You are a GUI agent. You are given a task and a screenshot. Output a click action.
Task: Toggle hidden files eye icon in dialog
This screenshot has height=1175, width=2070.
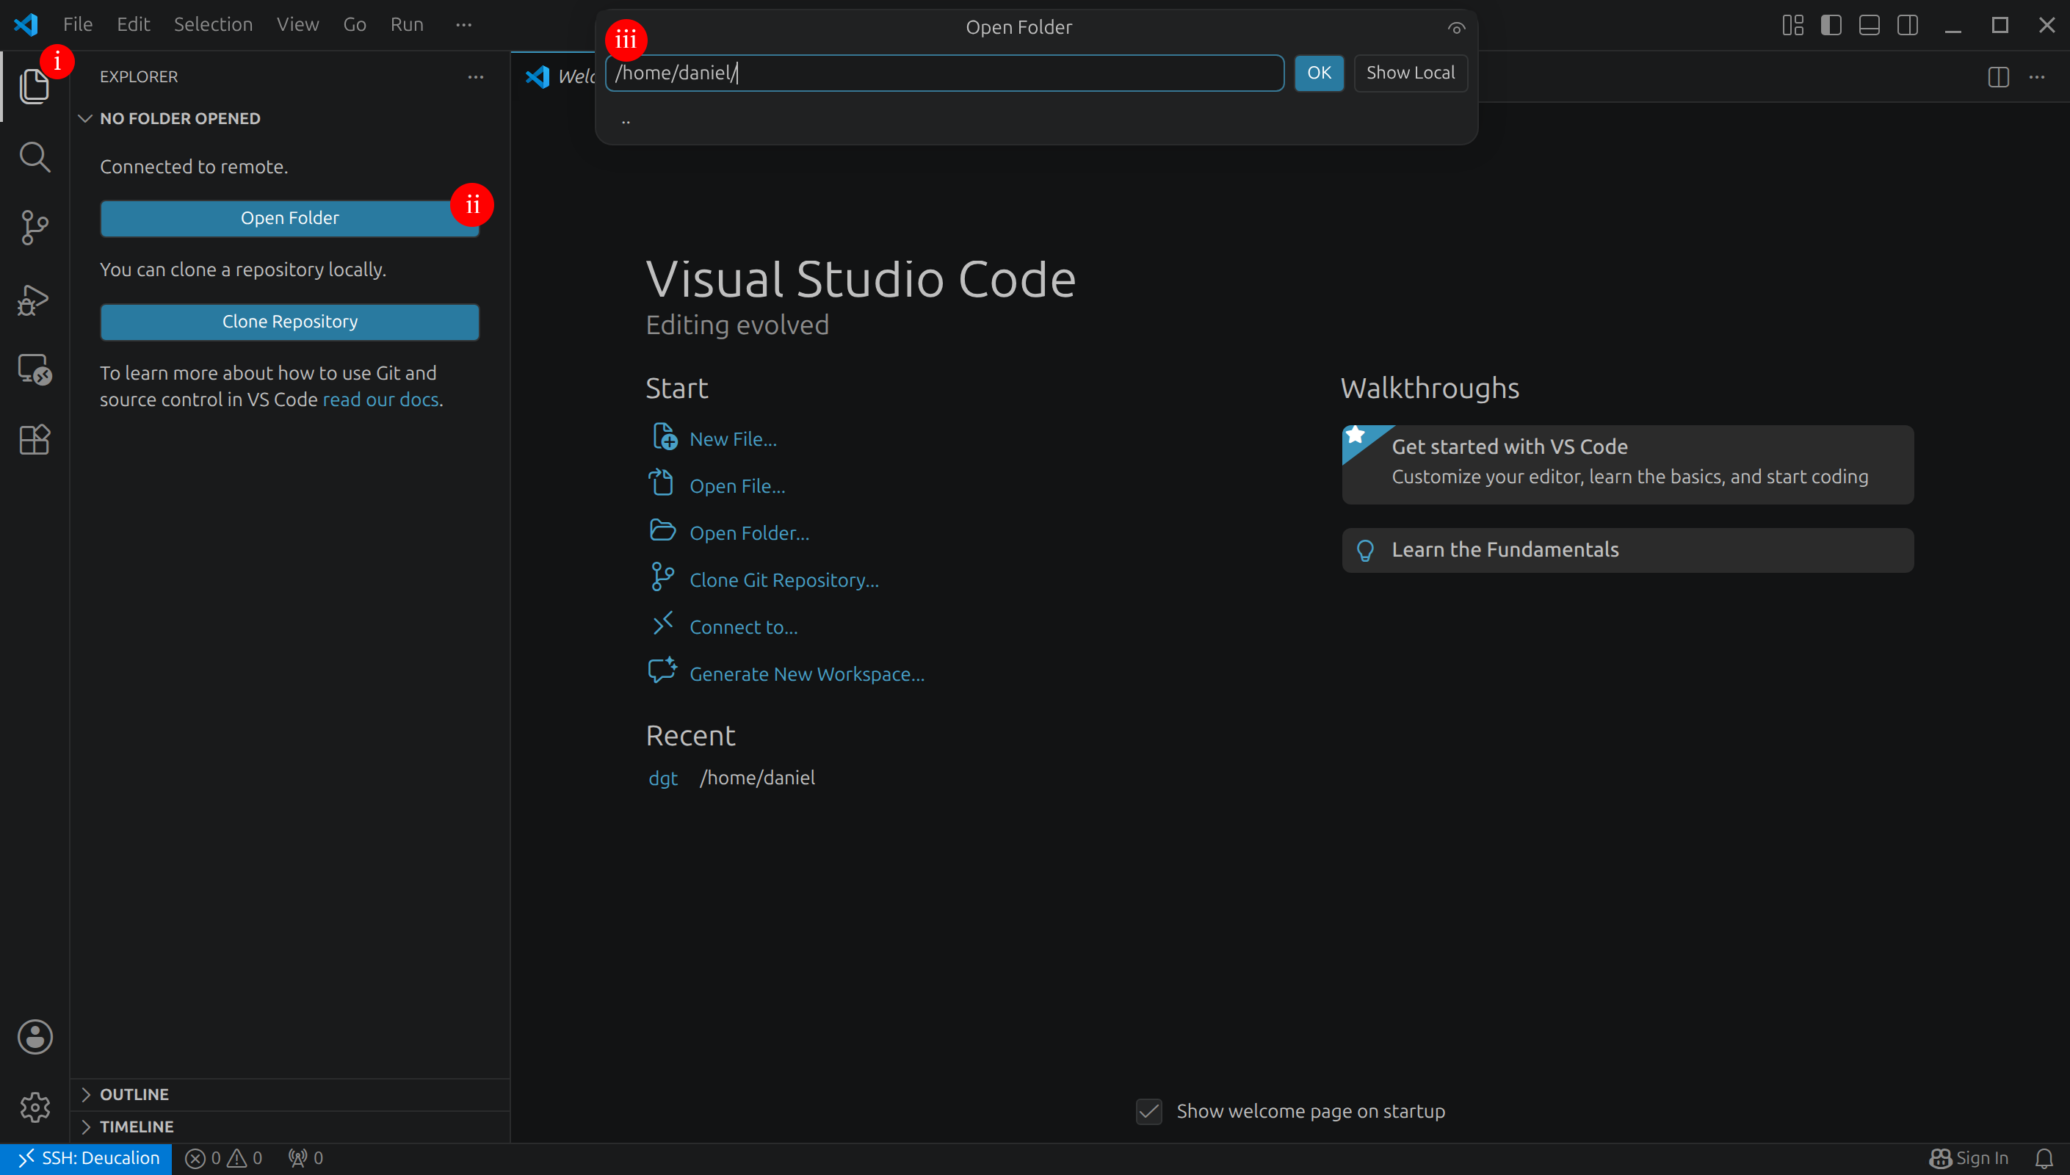coord(1456,28)
